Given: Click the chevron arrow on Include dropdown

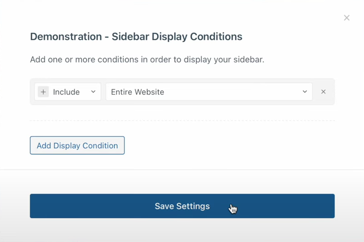Looking at the screenshot, I should 93,92.
